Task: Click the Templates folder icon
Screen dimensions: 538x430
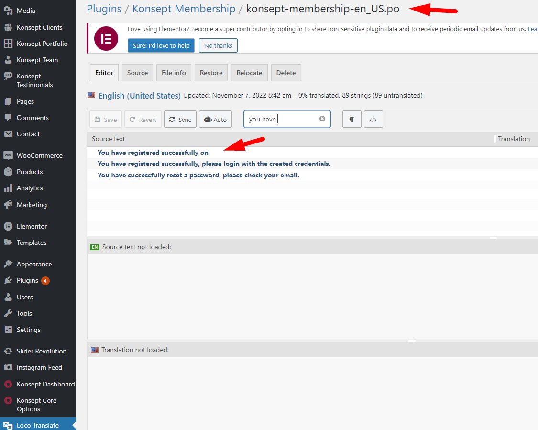Action: coord(8,243)
